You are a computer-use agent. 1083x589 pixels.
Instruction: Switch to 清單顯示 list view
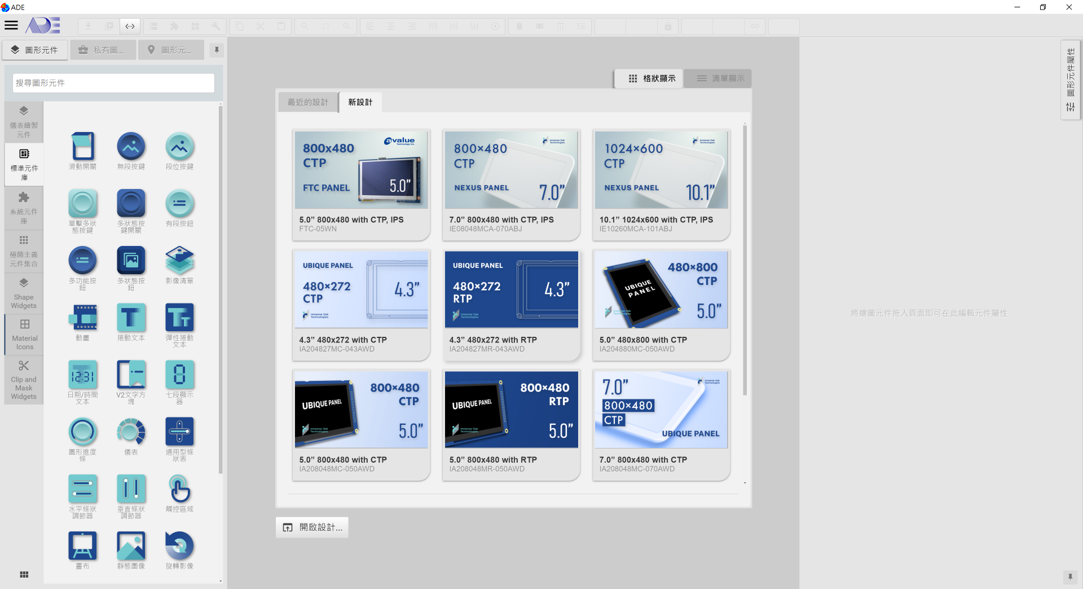point(718,78)
